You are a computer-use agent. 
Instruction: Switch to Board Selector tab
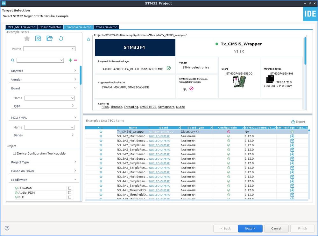pyautogui.click(x=50, y=27)
